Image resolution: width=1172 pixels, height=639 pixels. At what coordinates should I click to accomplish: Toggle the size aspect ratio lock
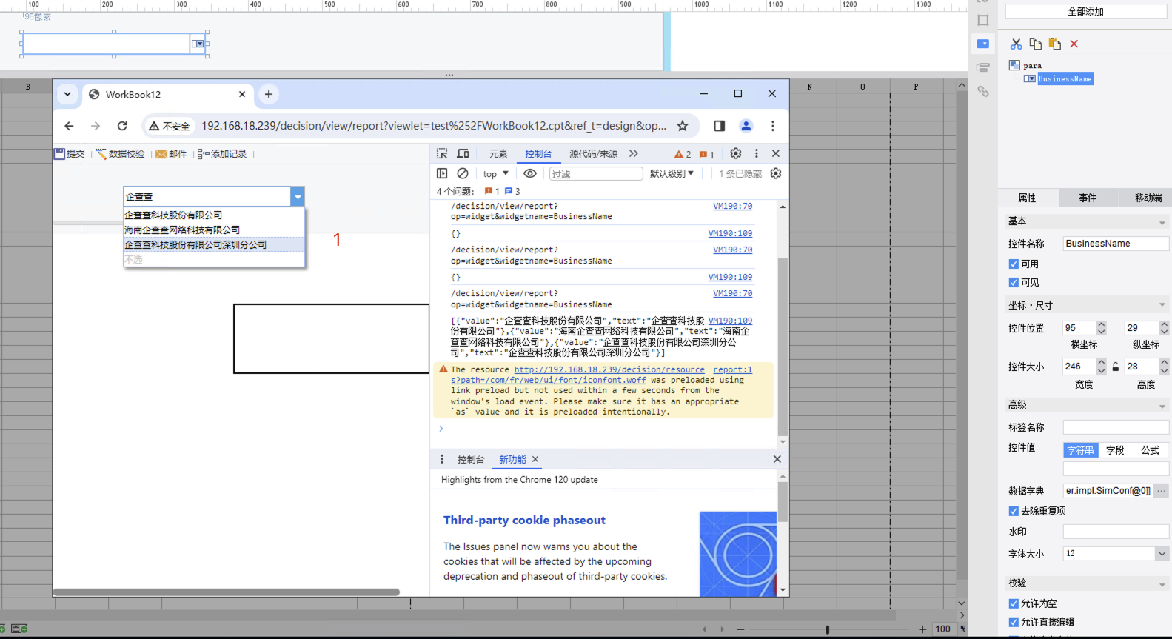pos(1115,367)
